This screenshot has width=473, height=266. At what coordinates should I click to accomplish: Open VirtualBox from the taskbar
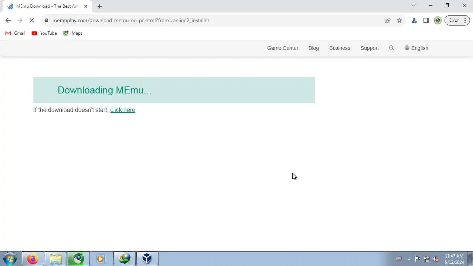(x=147, y=259)
